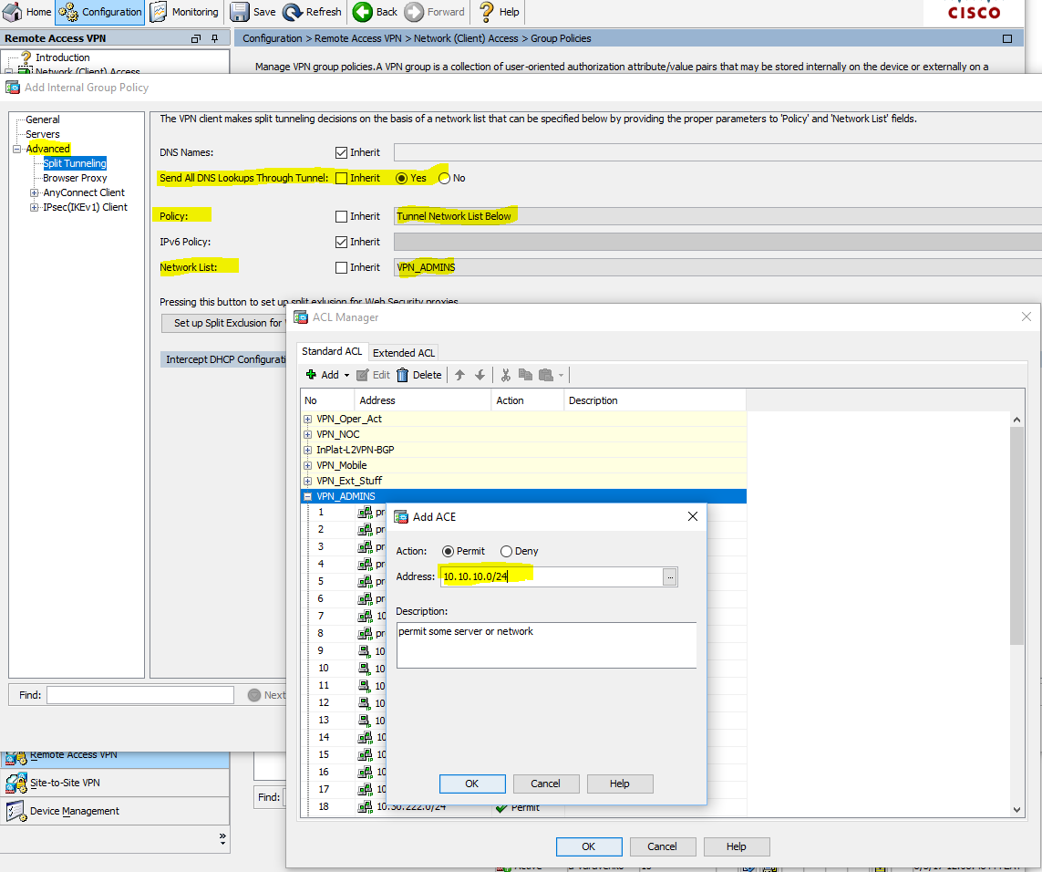Open Monitoring view from the toolbar
The height and width of the screenshot is (872, 1042).
point(185,12)
